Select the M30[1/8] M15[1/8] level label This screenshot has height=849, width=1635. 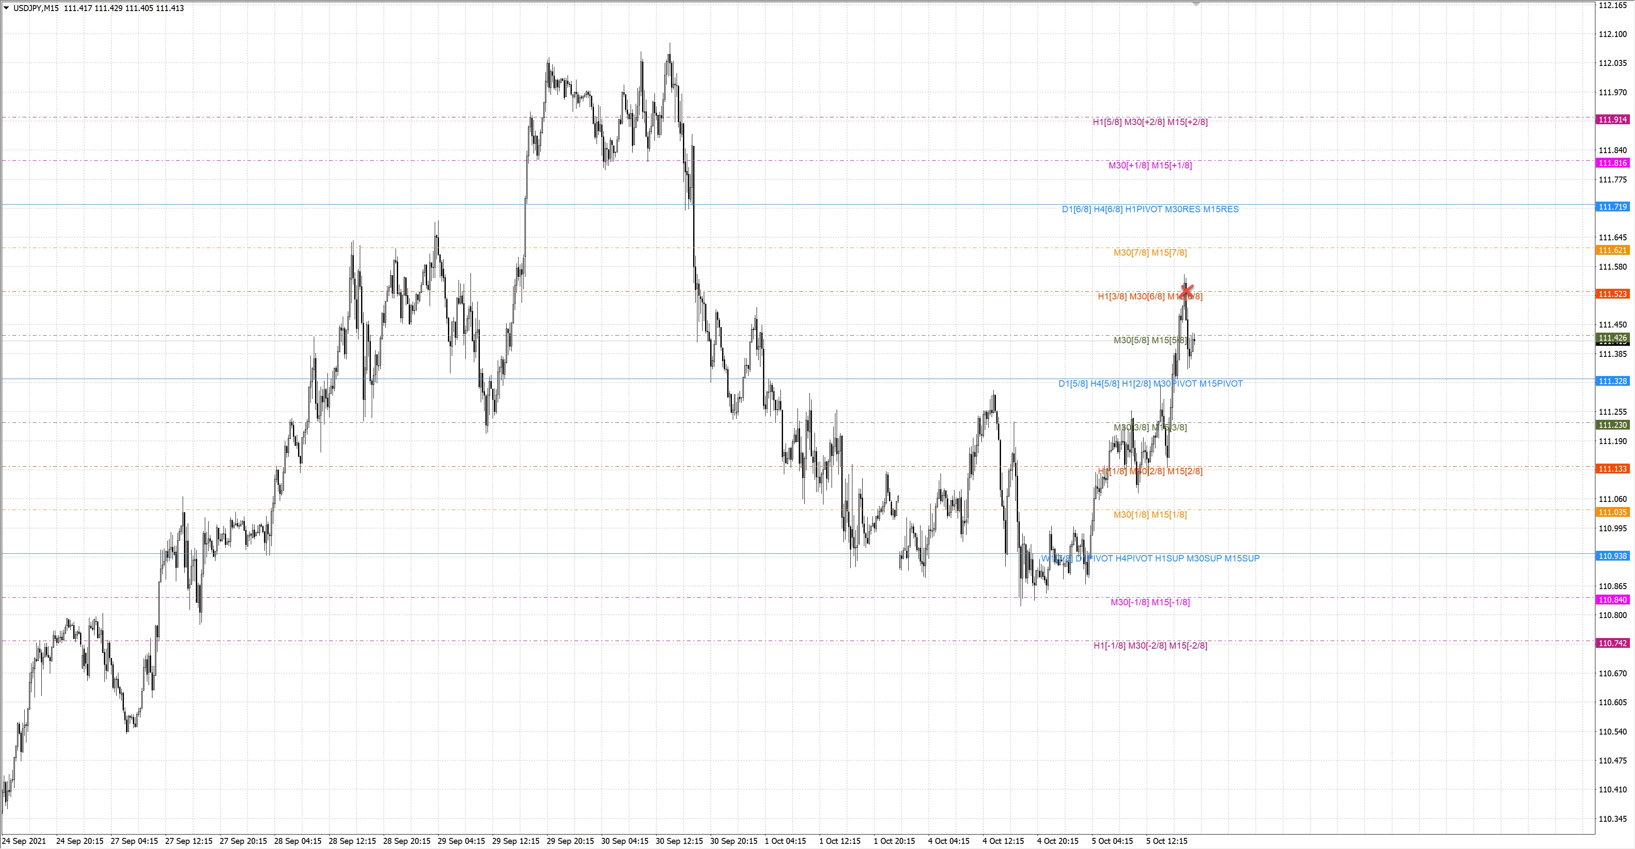coord(1150,514)
